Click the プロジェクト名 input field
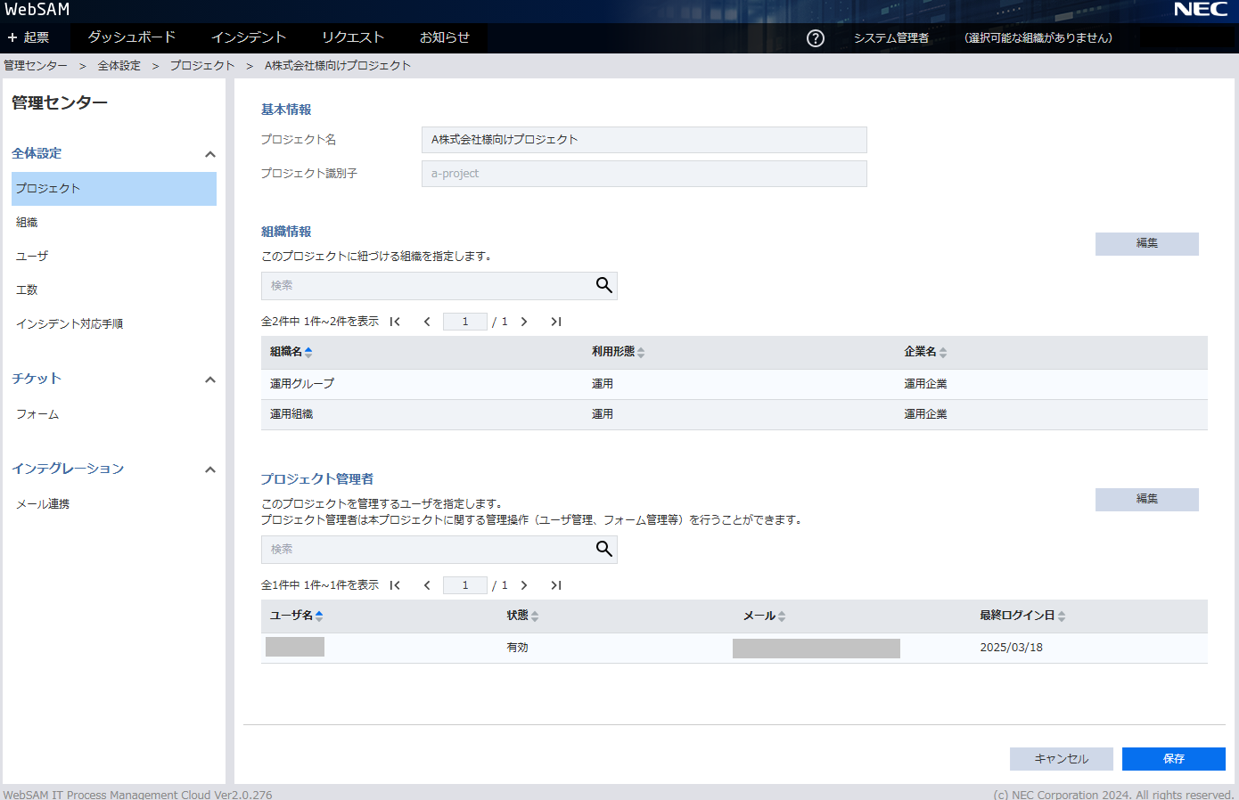The height and width of the screenshot is (800, 1239). pyautogui.click(x=644, y=140)
